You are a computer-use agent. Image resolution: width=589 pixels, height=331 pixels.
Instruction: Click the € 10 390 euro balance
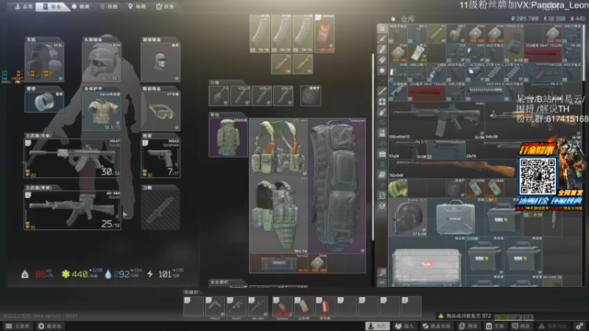click(554, 18)
